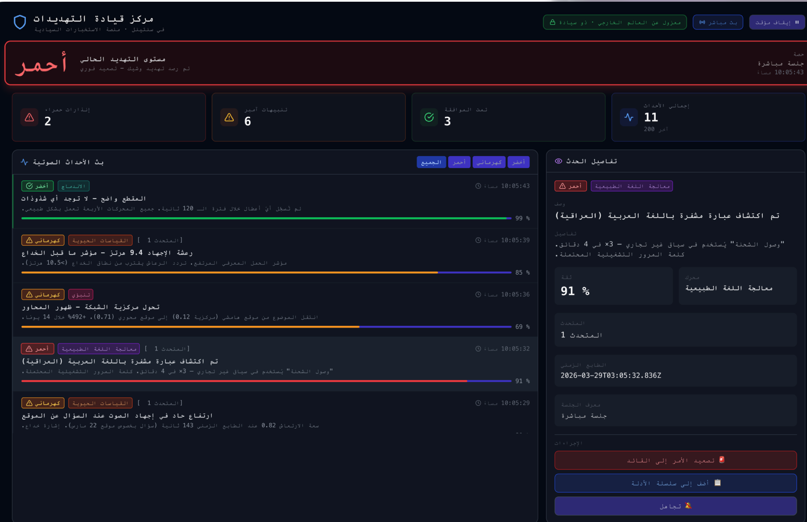Click clock icon next to 10:05:36
The image size is (807, 522).
pyautogui.click(x=478, y=294)
